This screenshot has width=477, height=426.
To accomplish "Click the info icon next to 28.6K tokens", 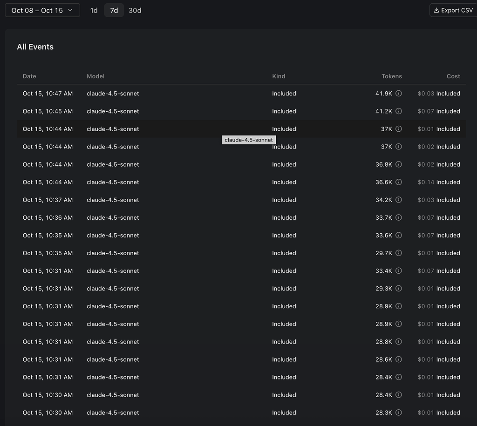I will pyautogui.click(x=399, y=359).
